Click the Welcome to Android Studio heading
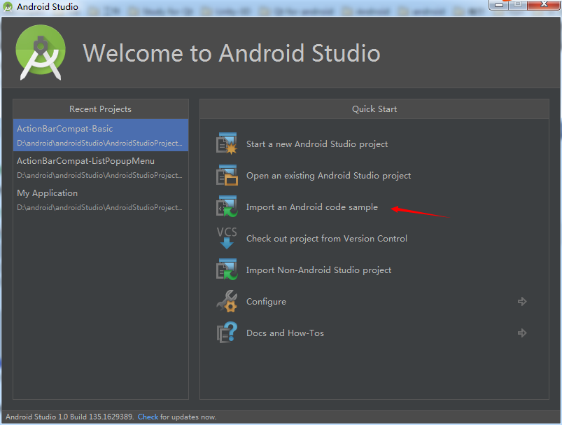This screenshot has width=562, height=425. pos(232,53)
